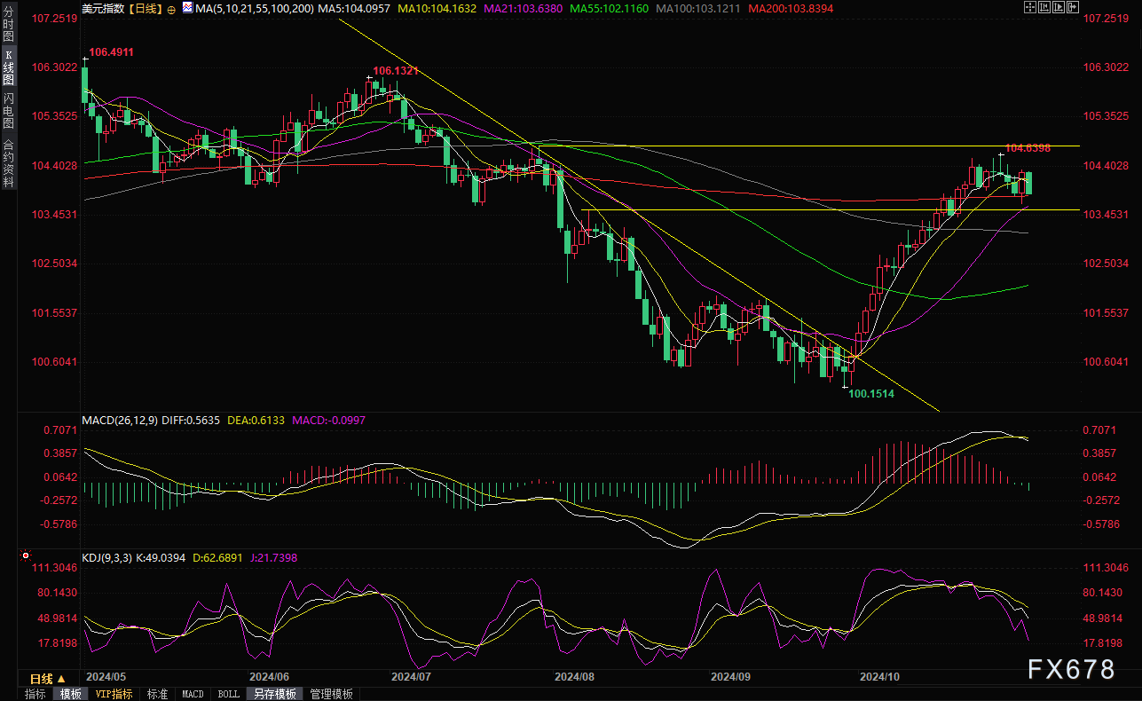Open the VIP指标 tab
Screen dimensions: 1142x701
(x=114, y=694)
